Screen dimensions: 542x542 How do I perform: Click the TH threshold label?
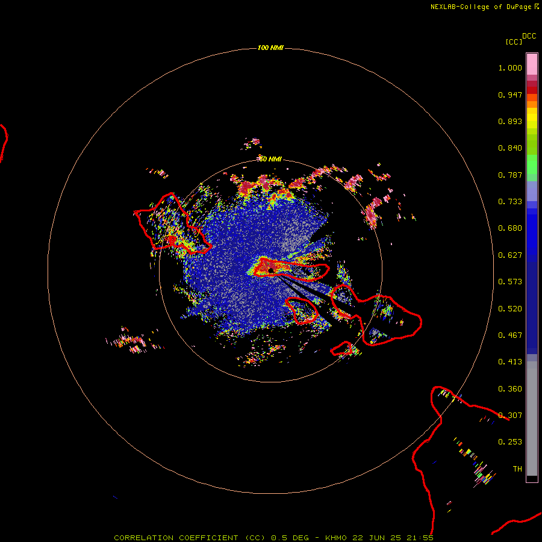517,469
